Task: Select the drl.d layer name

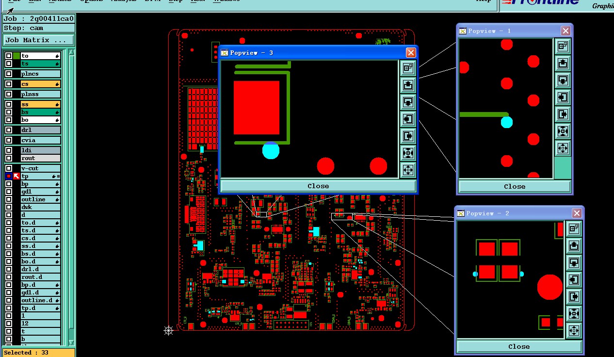Action: pyautogui.click(x=41, y=269)
